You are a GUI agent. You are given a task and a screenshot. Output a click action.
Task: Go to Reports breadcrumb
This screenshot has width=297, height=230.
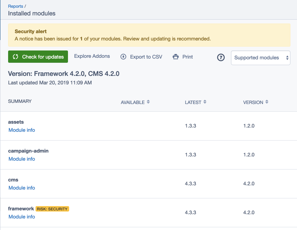15,6
